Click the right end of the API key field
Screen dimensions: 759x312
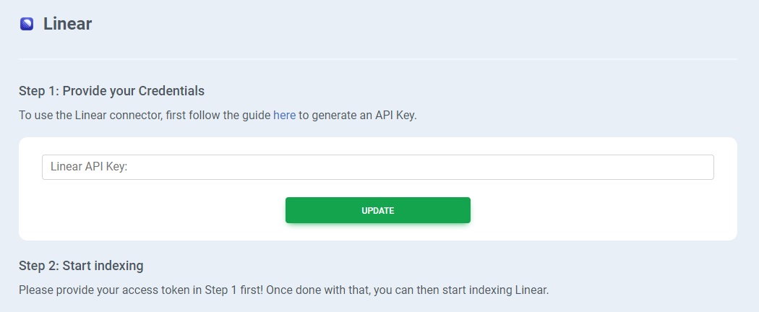pos(701,167)
